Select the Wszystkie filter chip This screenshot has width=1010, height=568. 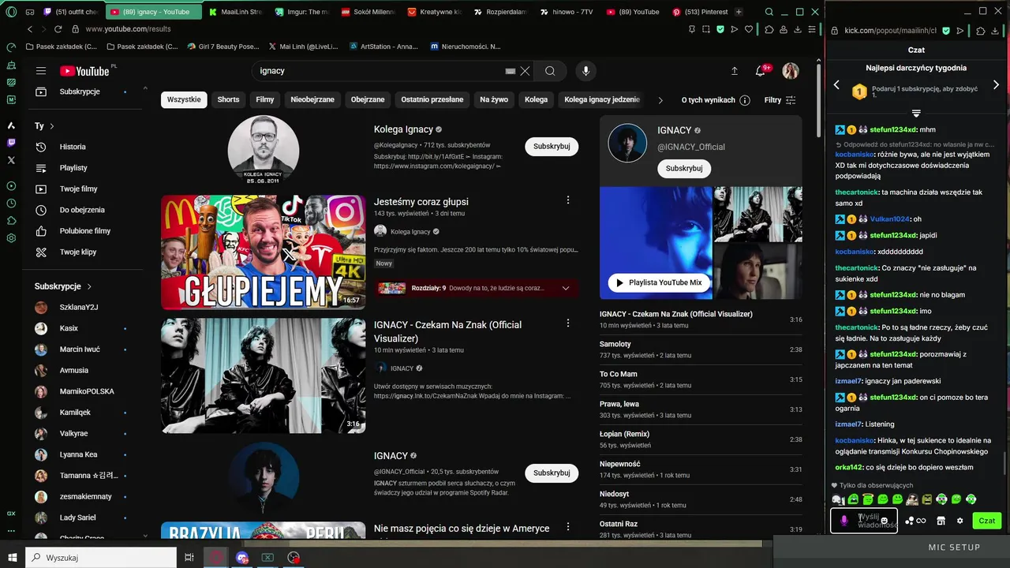pos(184,100)
